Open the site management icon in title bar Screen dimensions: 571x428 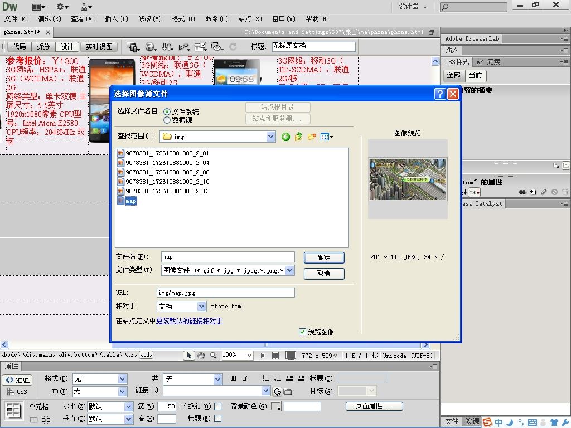86,7
